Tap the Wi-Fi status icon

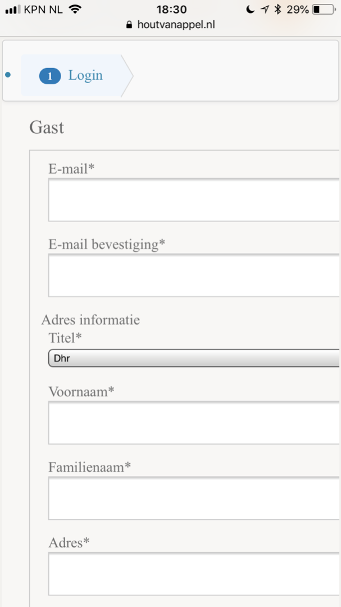coord(75,10)
